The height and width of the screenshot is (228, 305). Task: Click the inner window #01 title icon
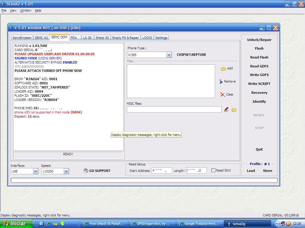[x=11, y=28]
